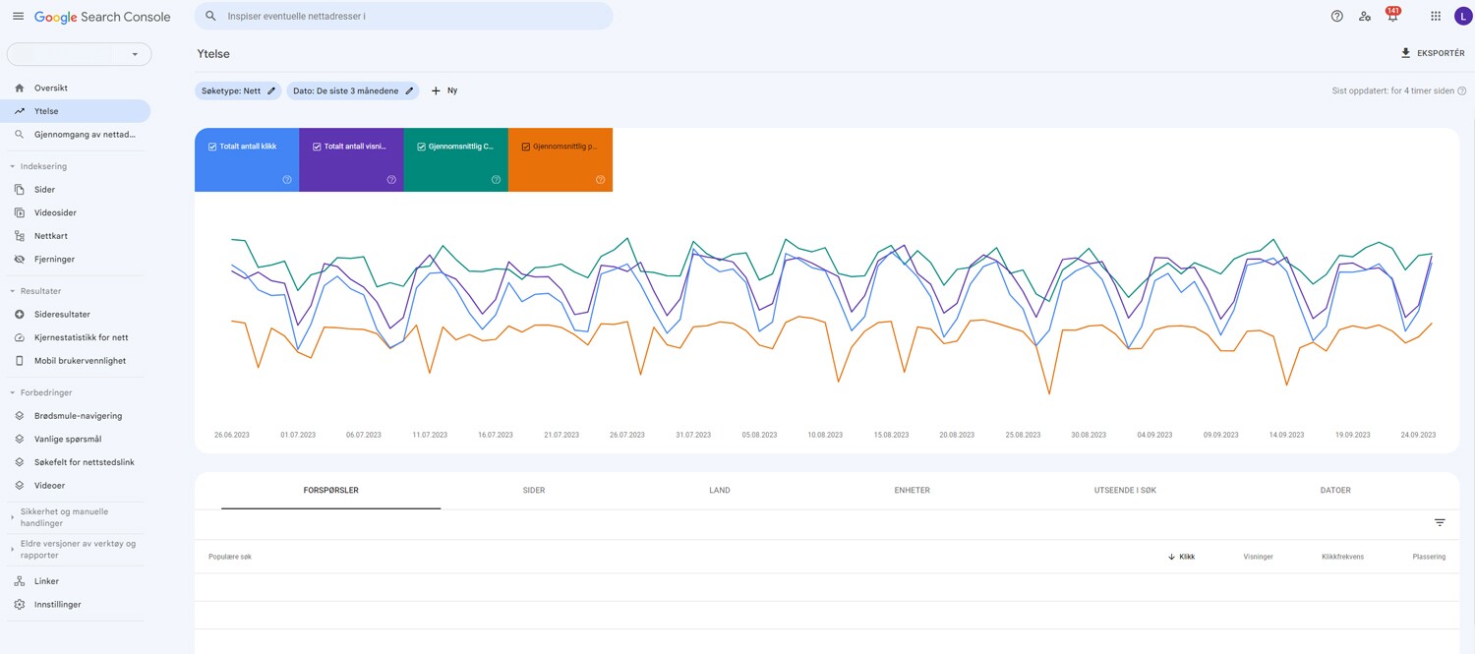Select the Linker chain icon in sidebar
The image size is (1475, 654).
point(18,580)
